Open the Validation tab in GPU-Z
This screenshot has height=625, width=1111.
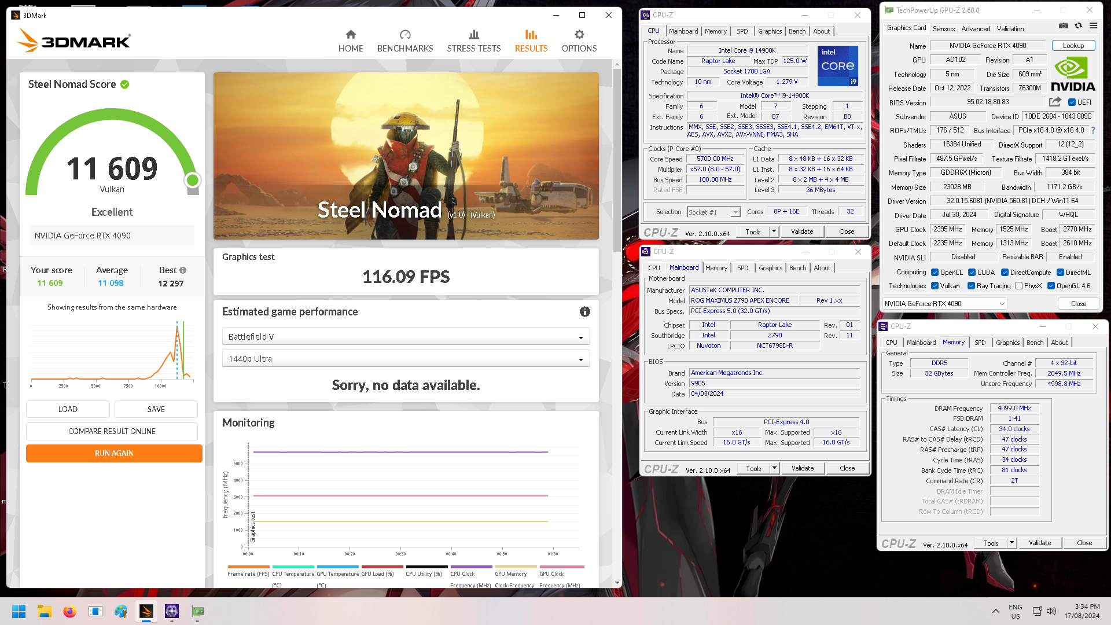click(1010, 28)
